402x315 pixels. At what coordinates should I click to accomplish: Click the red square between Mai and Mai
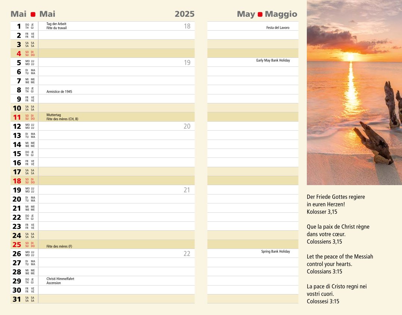click(x=33, y=15)
